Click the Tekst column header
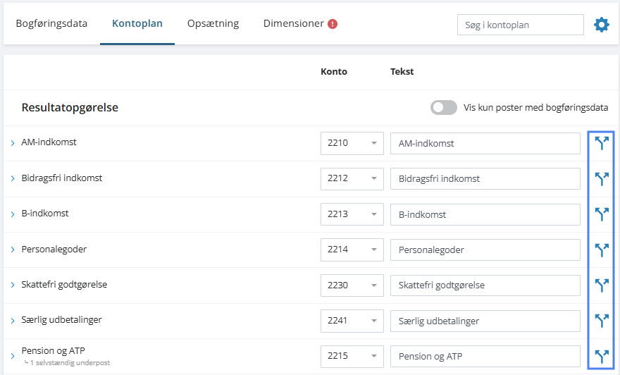The width and height of the screenshot is (620, 375). (402, 72)
